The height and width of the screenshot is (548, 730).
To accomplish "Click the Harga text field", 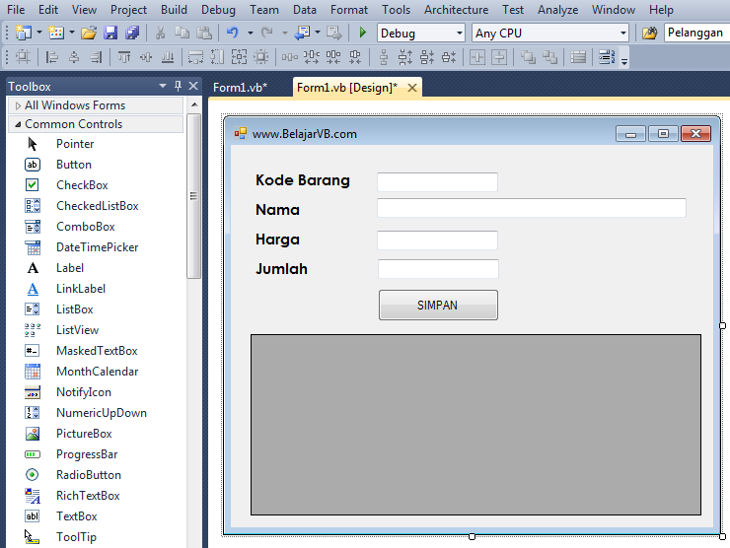I will point(437,240).
